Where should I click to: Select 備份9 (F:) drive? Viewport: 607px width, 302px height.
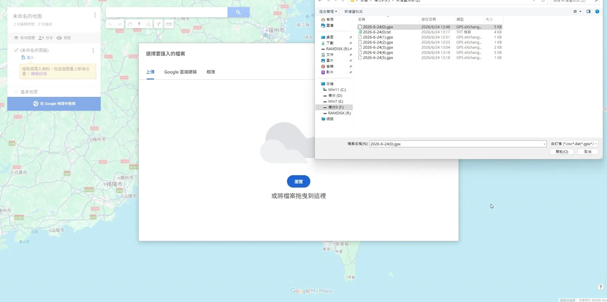pyautogui.click(x=336, y=107)
